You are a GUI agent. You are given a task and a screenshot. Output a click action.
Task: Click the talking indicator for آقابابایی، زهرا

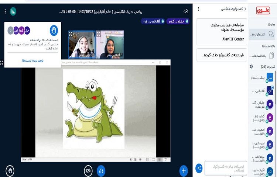point(153,21)
